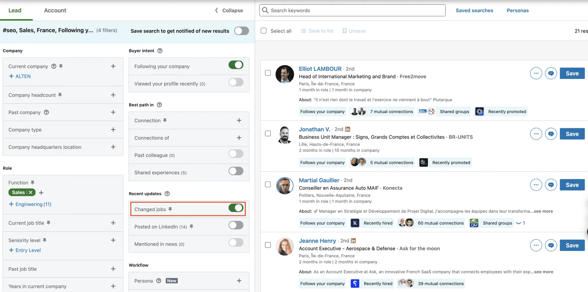
Task: Pin the Company headcount filter
Action: click(x=60, y=95)
